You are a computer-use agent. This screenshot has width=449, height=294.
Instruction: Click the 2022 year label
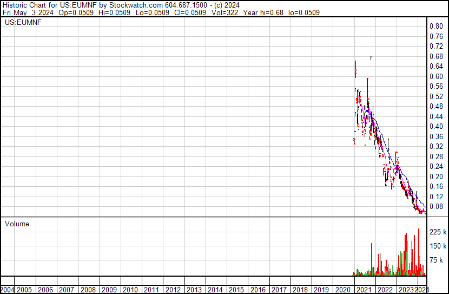tap(385, 290)
